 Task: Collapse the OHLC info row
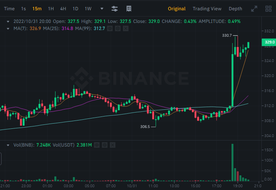pos(8,21)
